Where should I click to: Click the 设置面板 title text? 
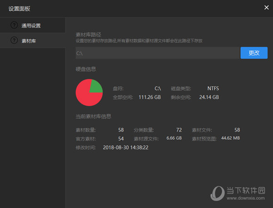(19, 9)
